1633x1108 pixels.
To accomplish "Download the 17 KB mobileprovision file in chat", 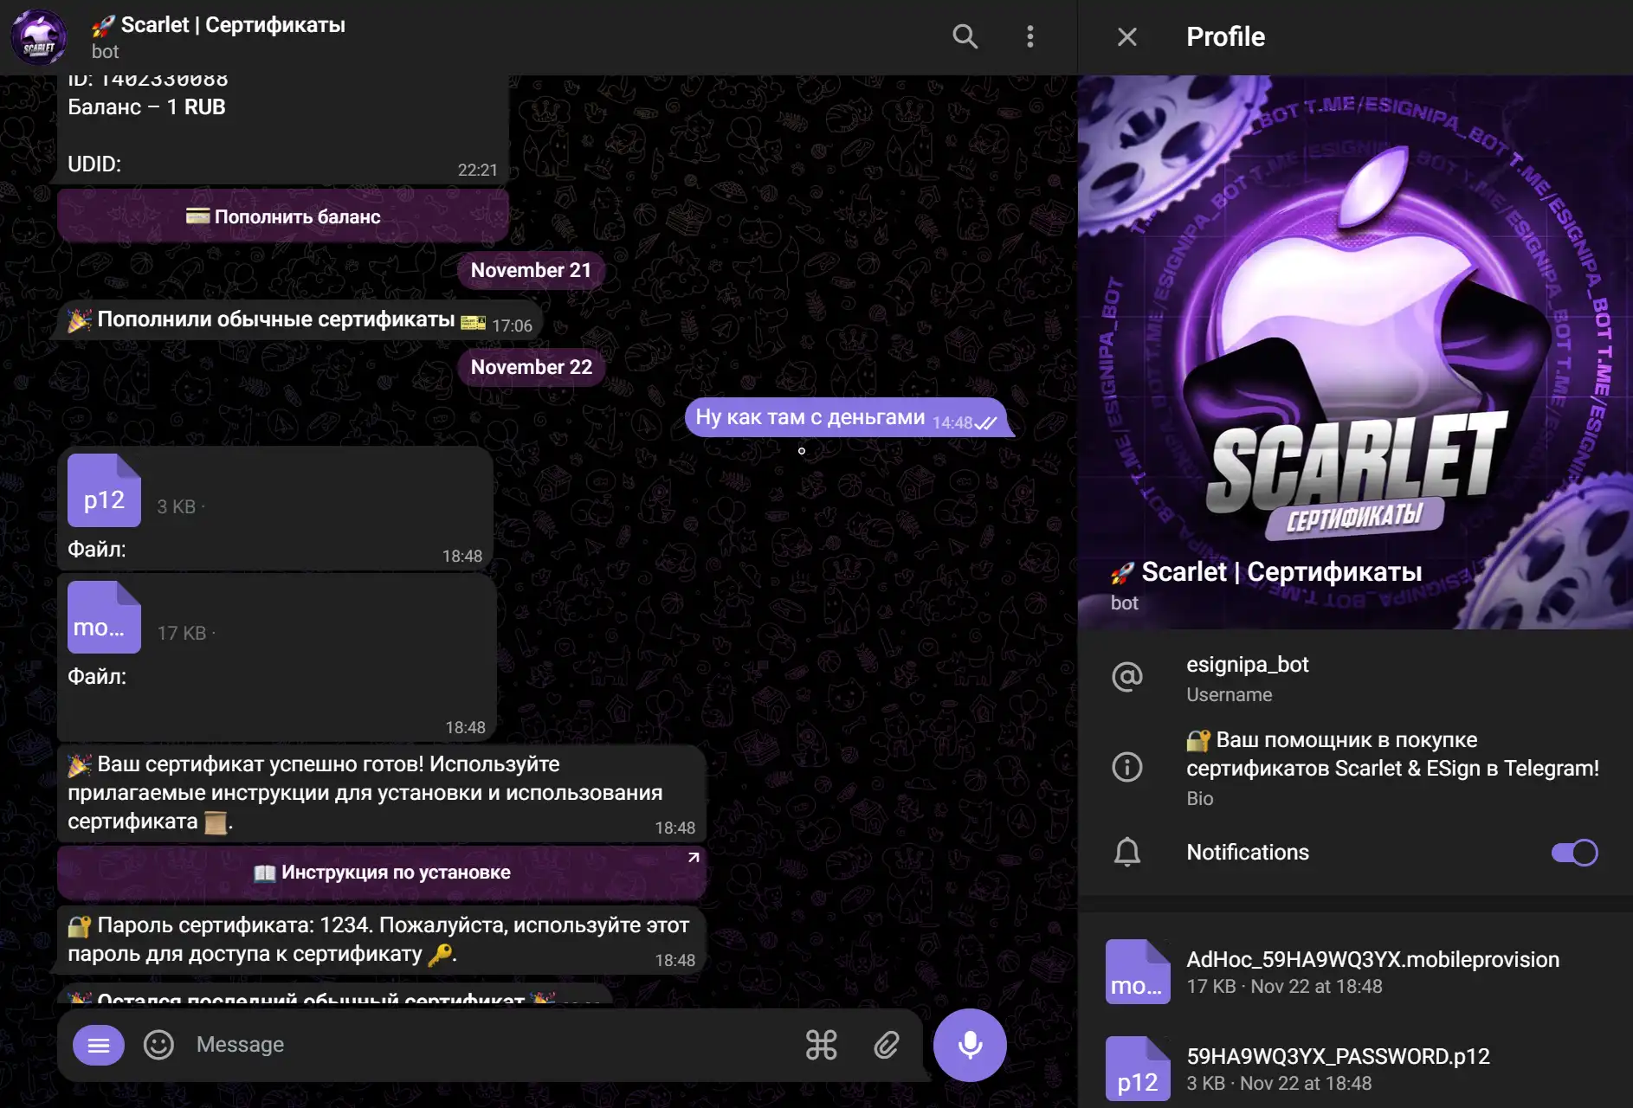I will (x=104, y=617).
